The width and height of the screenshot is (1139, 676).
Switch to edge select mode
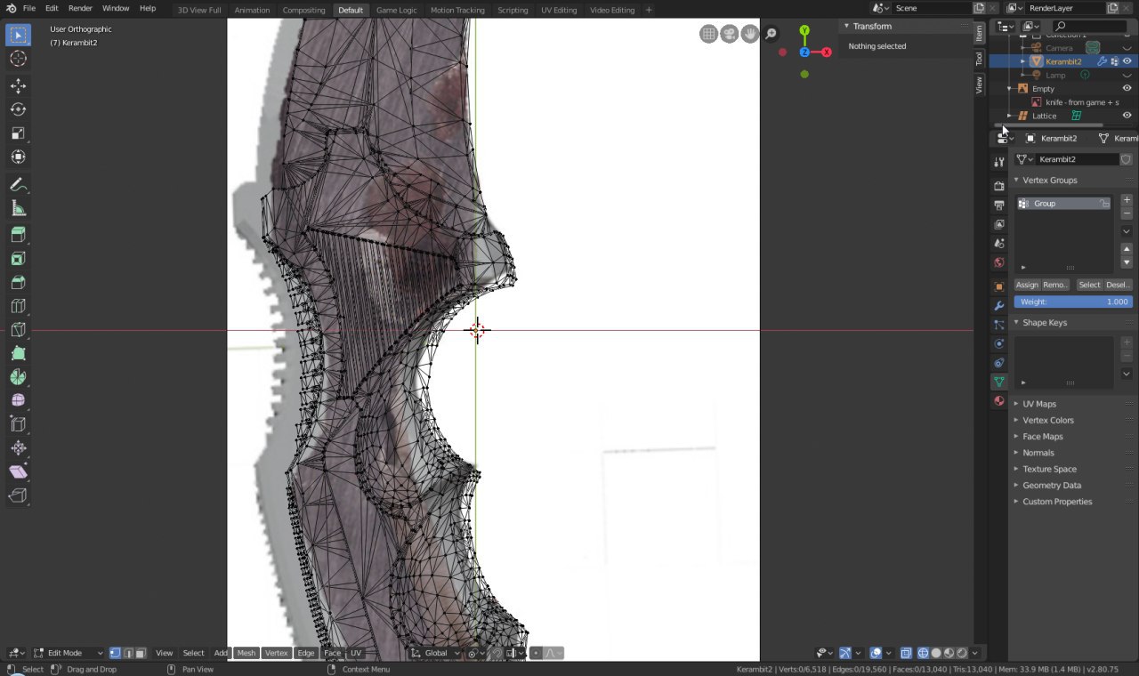(x=128, y=653)
